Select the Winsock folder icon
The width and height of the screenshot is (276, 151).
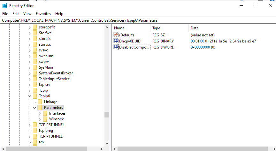[x=45, y=119]
